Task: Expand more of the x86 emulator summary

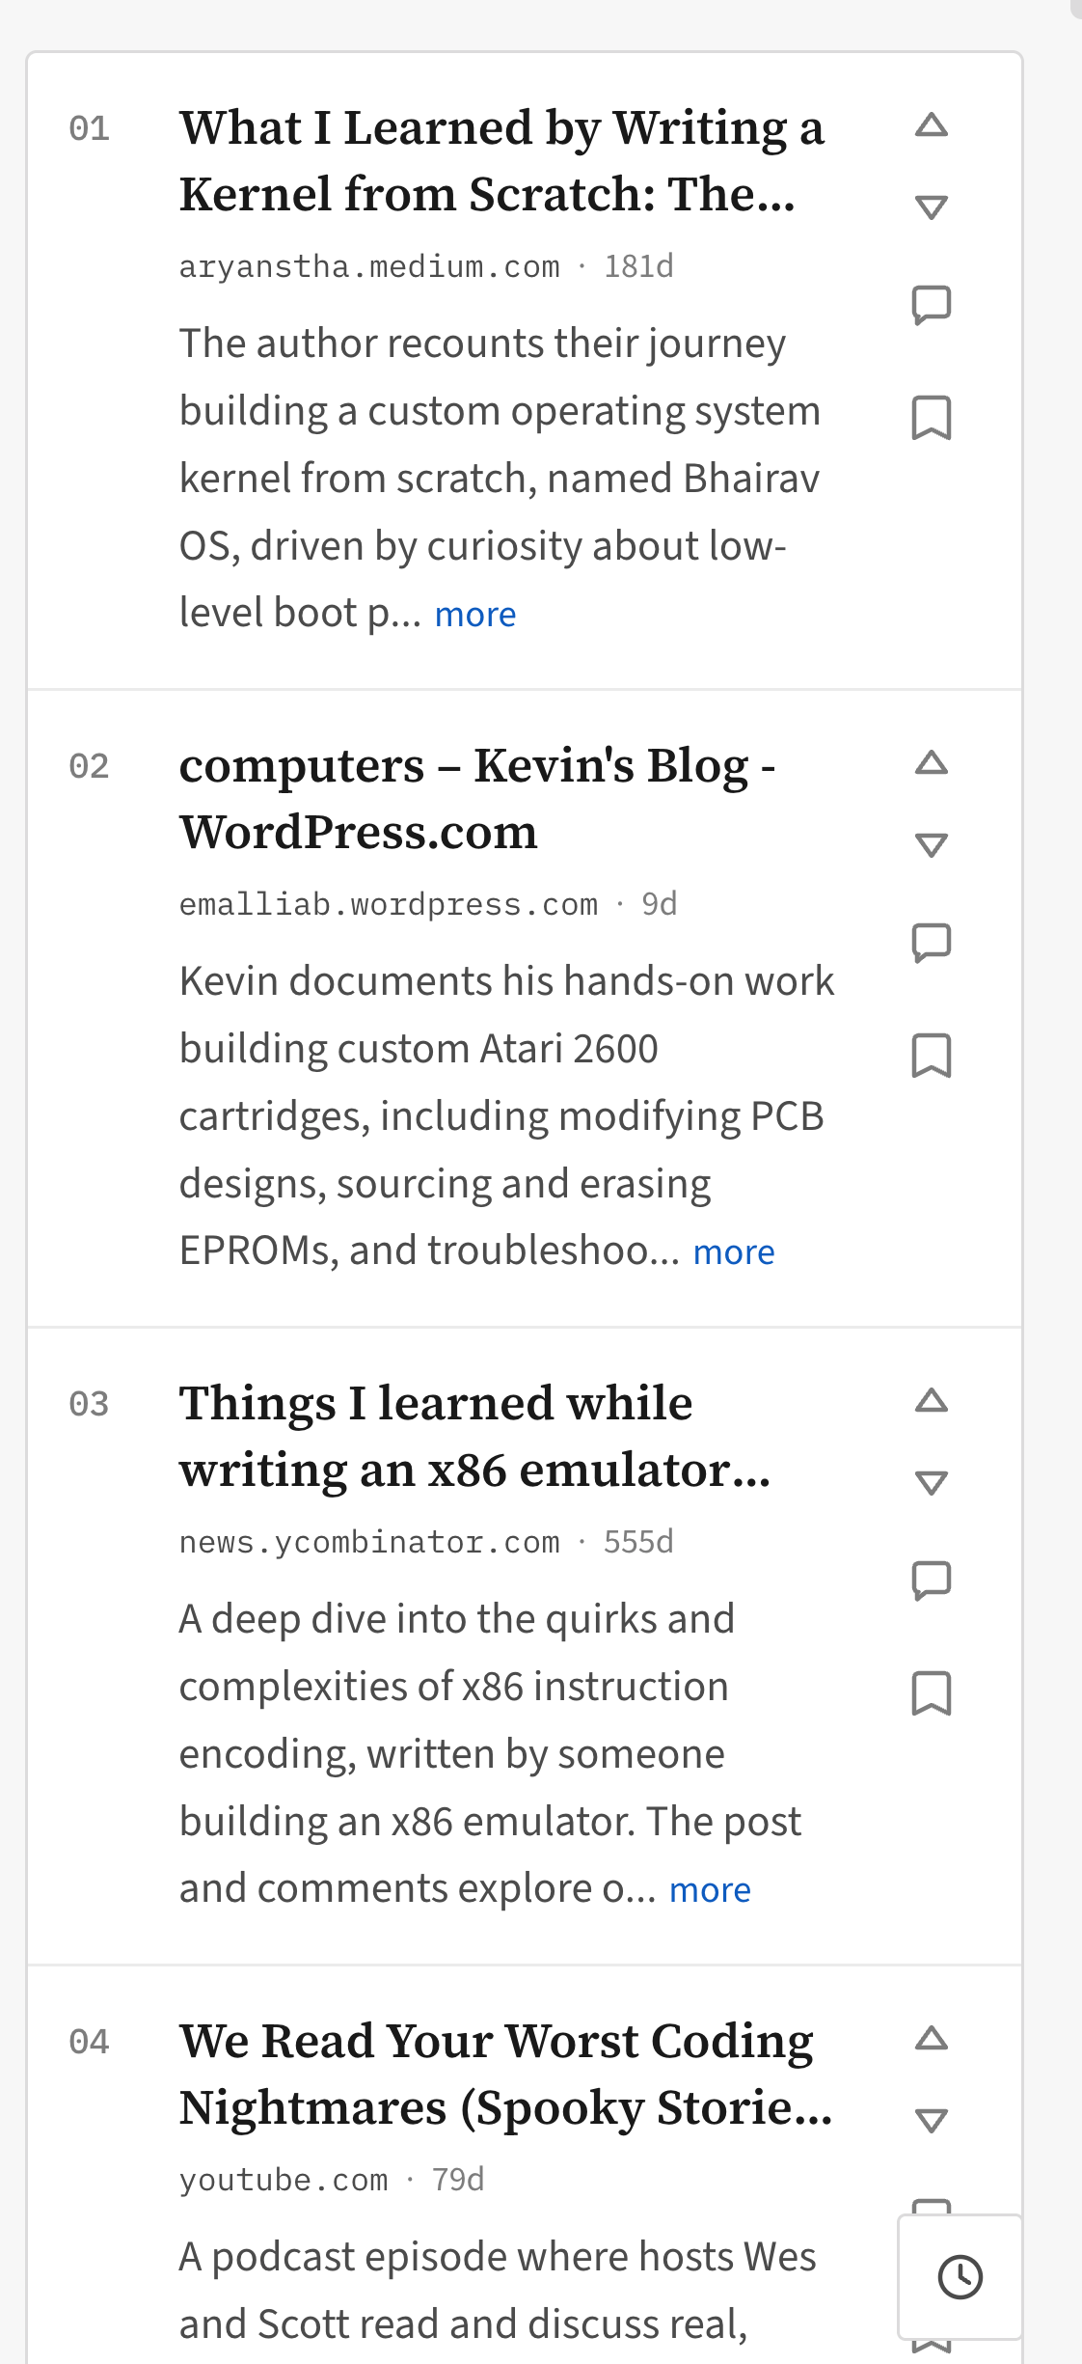Action: pos(710,1888)
